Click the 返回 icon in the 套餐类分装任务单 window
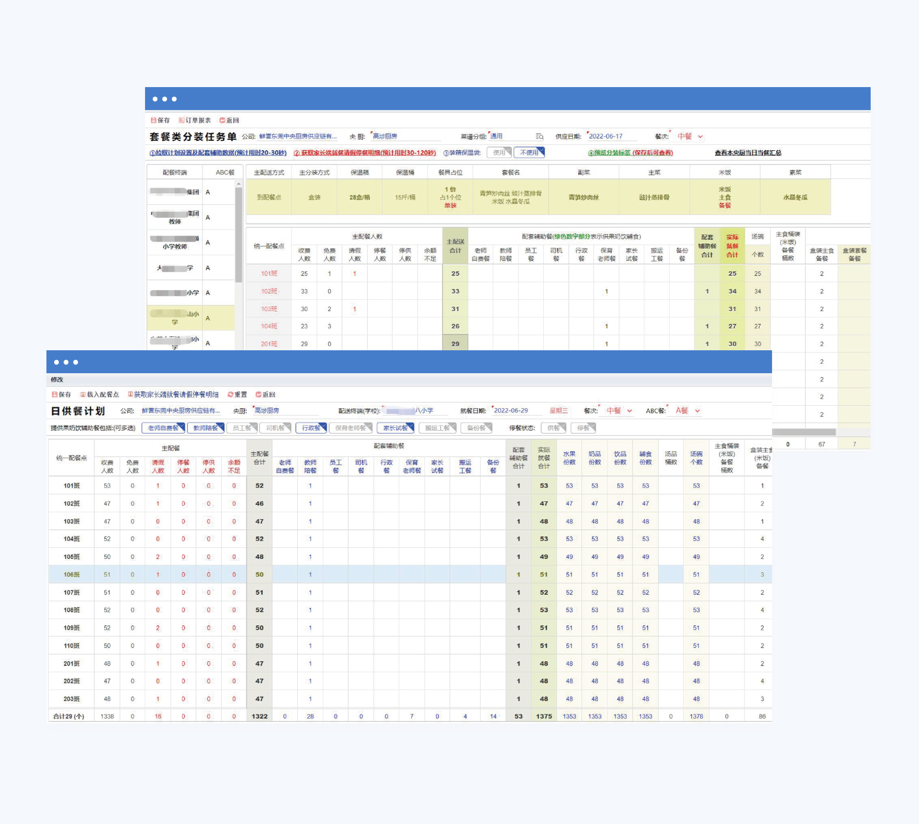This screenshot has height=824, width=919. coord(222,121)
